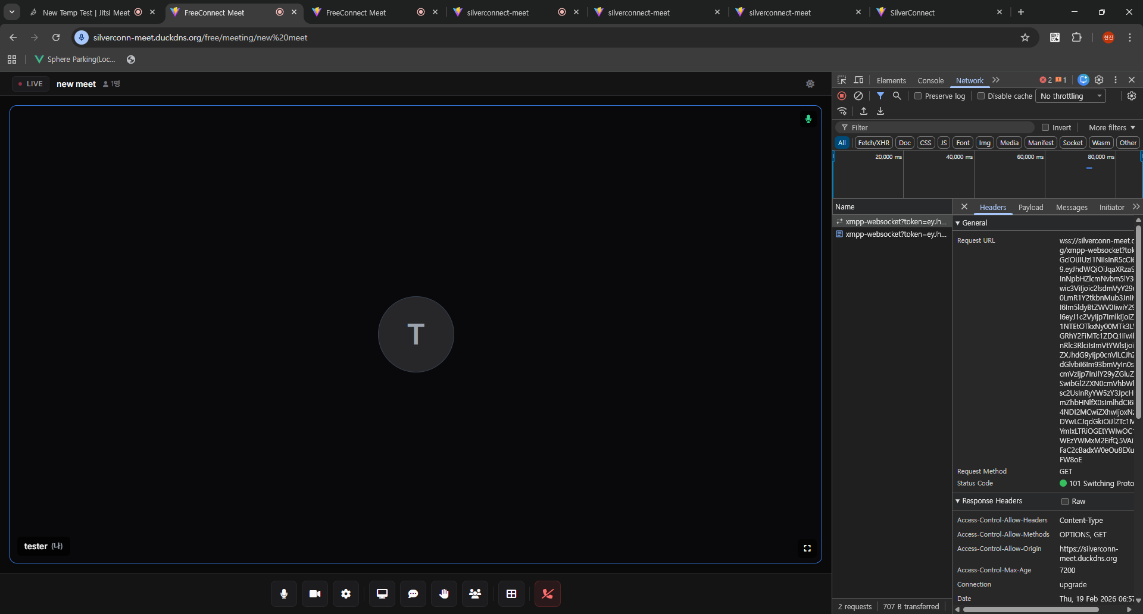
Task: Enable the Preserve log checkbox
Action: point(918,96)
